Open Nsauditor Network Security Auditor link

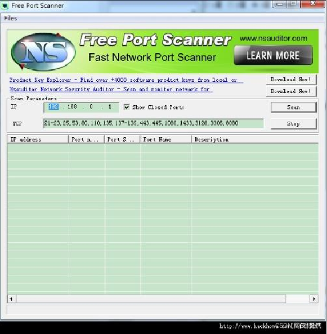click(111, 89)
